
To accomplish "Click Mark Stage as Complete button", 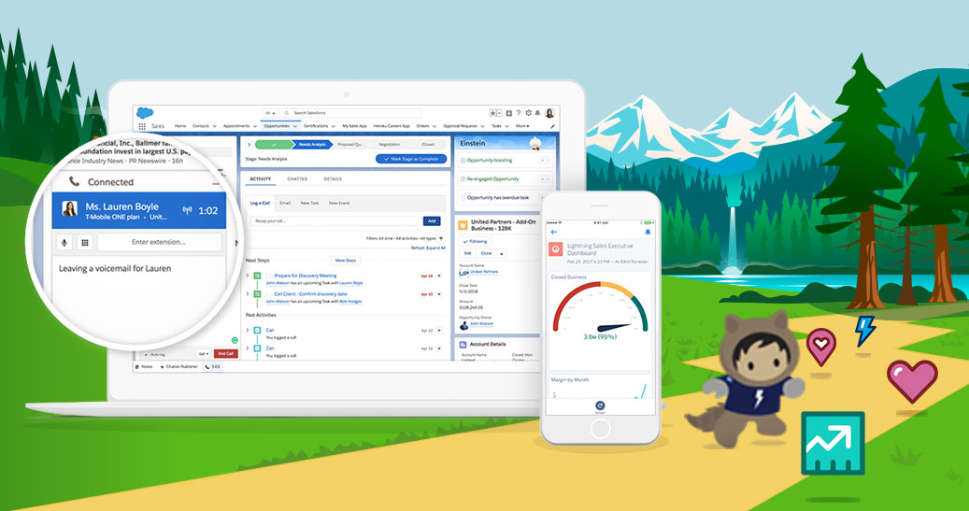I will [x=411, y=159].
